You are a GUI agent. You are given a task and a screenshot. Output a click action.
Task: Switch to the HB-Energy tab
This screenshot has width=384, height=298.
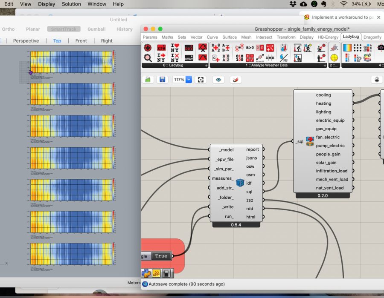point(328,37)
